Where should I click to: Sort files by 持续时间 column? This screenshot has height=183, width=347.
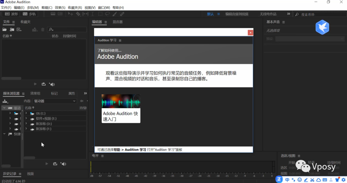(69, 36)
